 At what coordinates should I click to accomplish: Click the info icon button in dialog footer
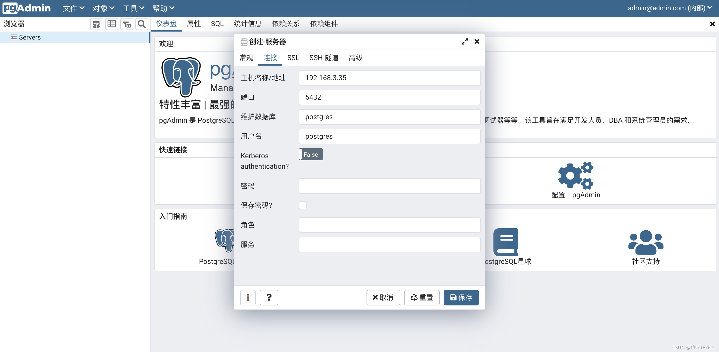point(248,297)
